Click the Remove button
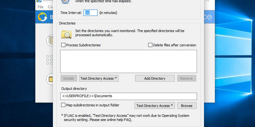Image resolution: width=255 pixels, height=127 pixels. click(x=186, y=78)
